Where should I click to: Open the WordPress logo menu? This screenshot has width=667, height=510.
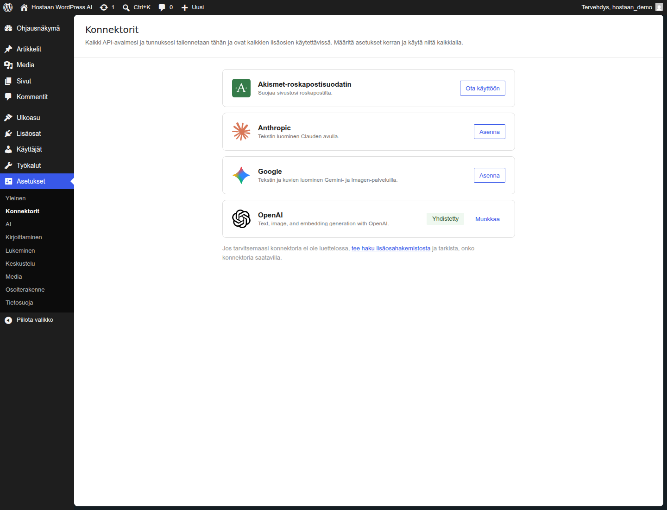click(8, 7)
